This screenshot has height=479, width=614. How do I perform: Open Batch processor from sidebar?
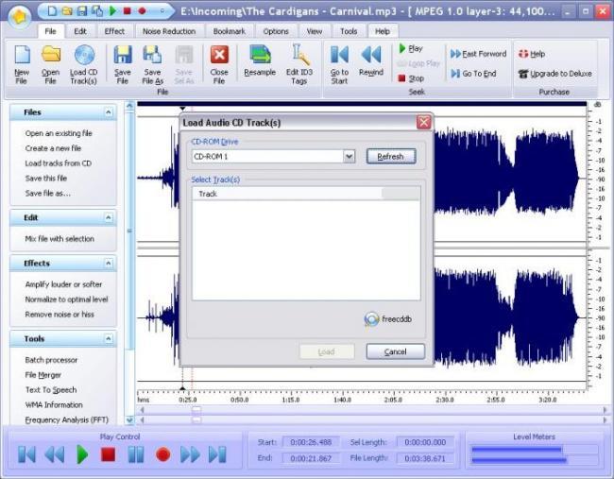pyautogui.click(x=51, y=360)
